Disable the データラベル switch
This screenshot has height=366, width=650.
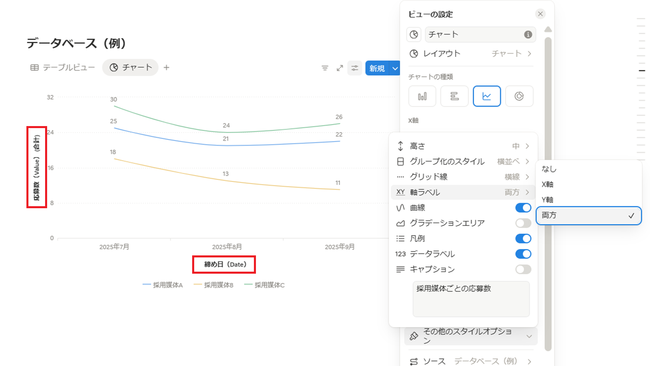[x=523, y=254]
